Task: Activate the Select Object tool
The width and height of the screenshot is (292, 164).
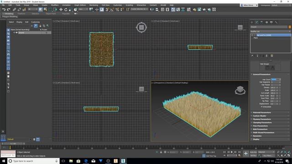Action: point(41,10)
